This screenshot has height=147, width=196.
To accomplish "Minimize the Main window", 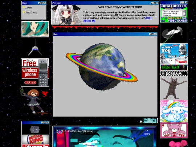I will pyautogui.click(x=150, y=34).
